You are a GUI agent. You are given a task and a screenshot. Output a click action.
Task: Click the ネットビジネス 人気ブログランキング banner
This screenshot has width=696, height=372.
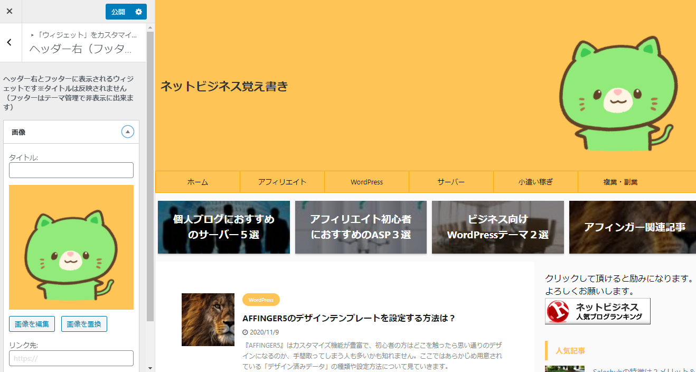(x=598, y=311)
